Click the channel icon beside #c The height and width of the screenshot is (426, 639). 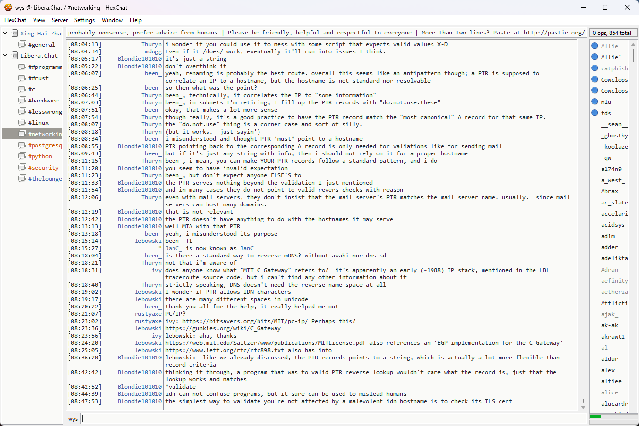click(x=22, y=89)
